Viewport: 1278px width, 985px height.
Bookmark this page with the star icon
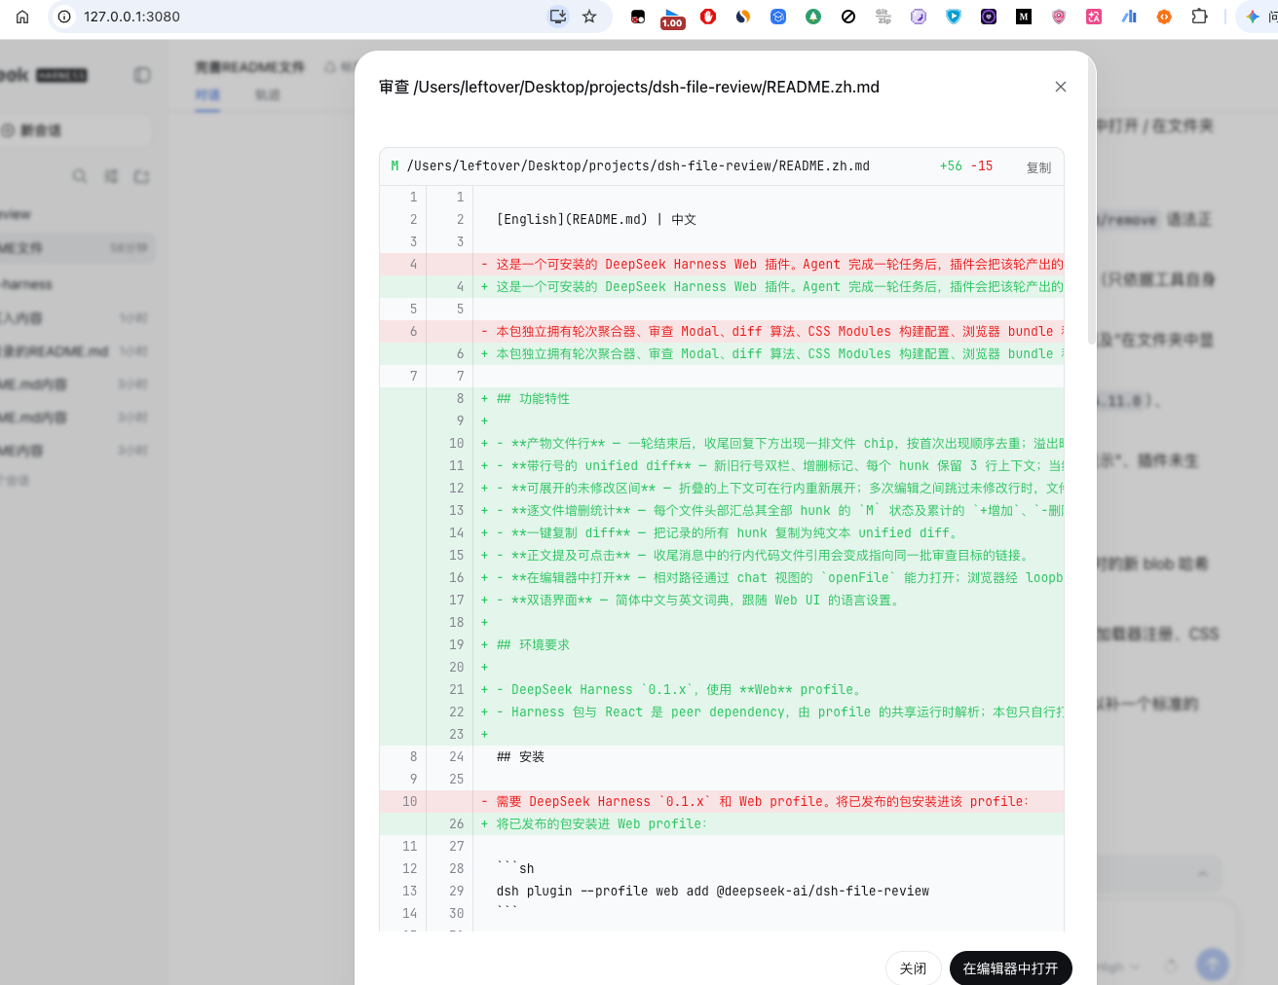pyautogui.click(x=589, y=17)
